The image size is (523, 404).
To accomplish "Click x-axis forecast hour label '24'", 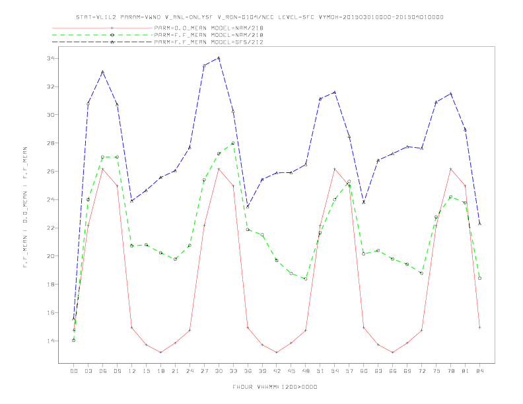I will click(x=190, y=371).
